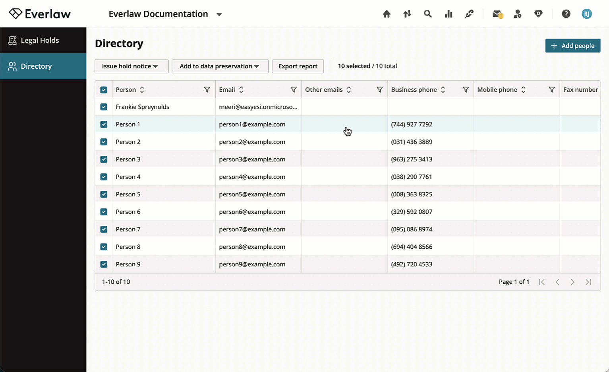Sort by the Email column arrows
Image resolution: width=609 pixels, height=372 pixels.
pyautogui.click(x=241, y=90)
